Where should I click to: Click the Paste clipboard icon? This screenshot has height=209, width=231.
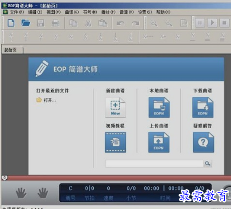pyautogui.click(x=103, y=23)
